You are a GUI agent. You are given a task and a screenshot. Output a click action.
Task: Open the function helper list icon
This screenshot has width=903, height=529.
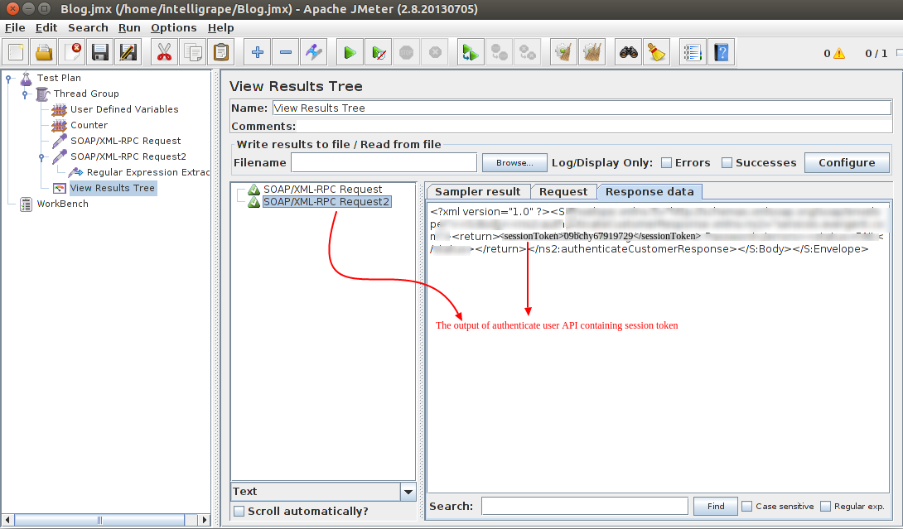point(693,52)
